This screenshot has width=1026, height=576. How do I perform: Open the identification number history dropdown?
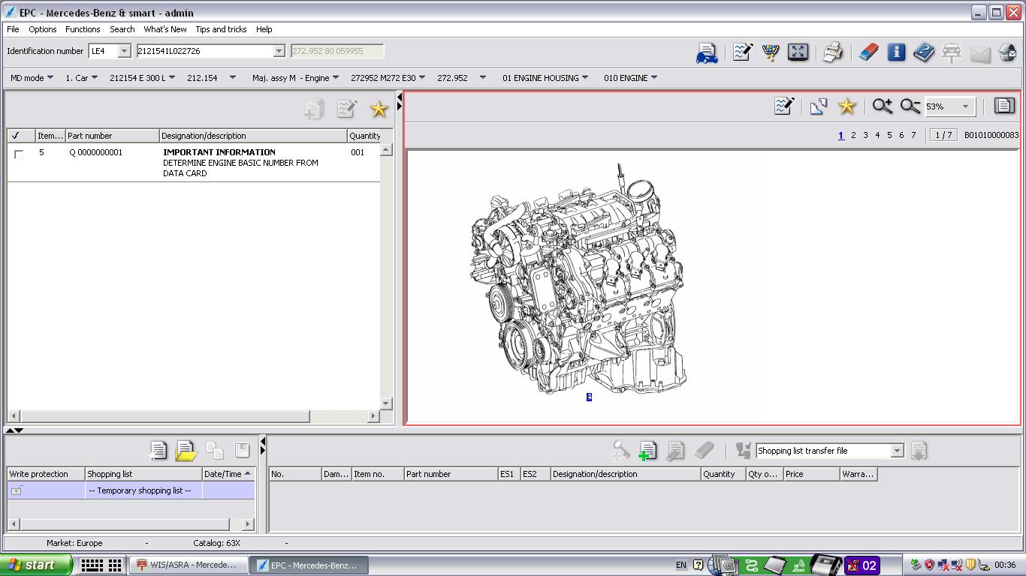point(279,51)
